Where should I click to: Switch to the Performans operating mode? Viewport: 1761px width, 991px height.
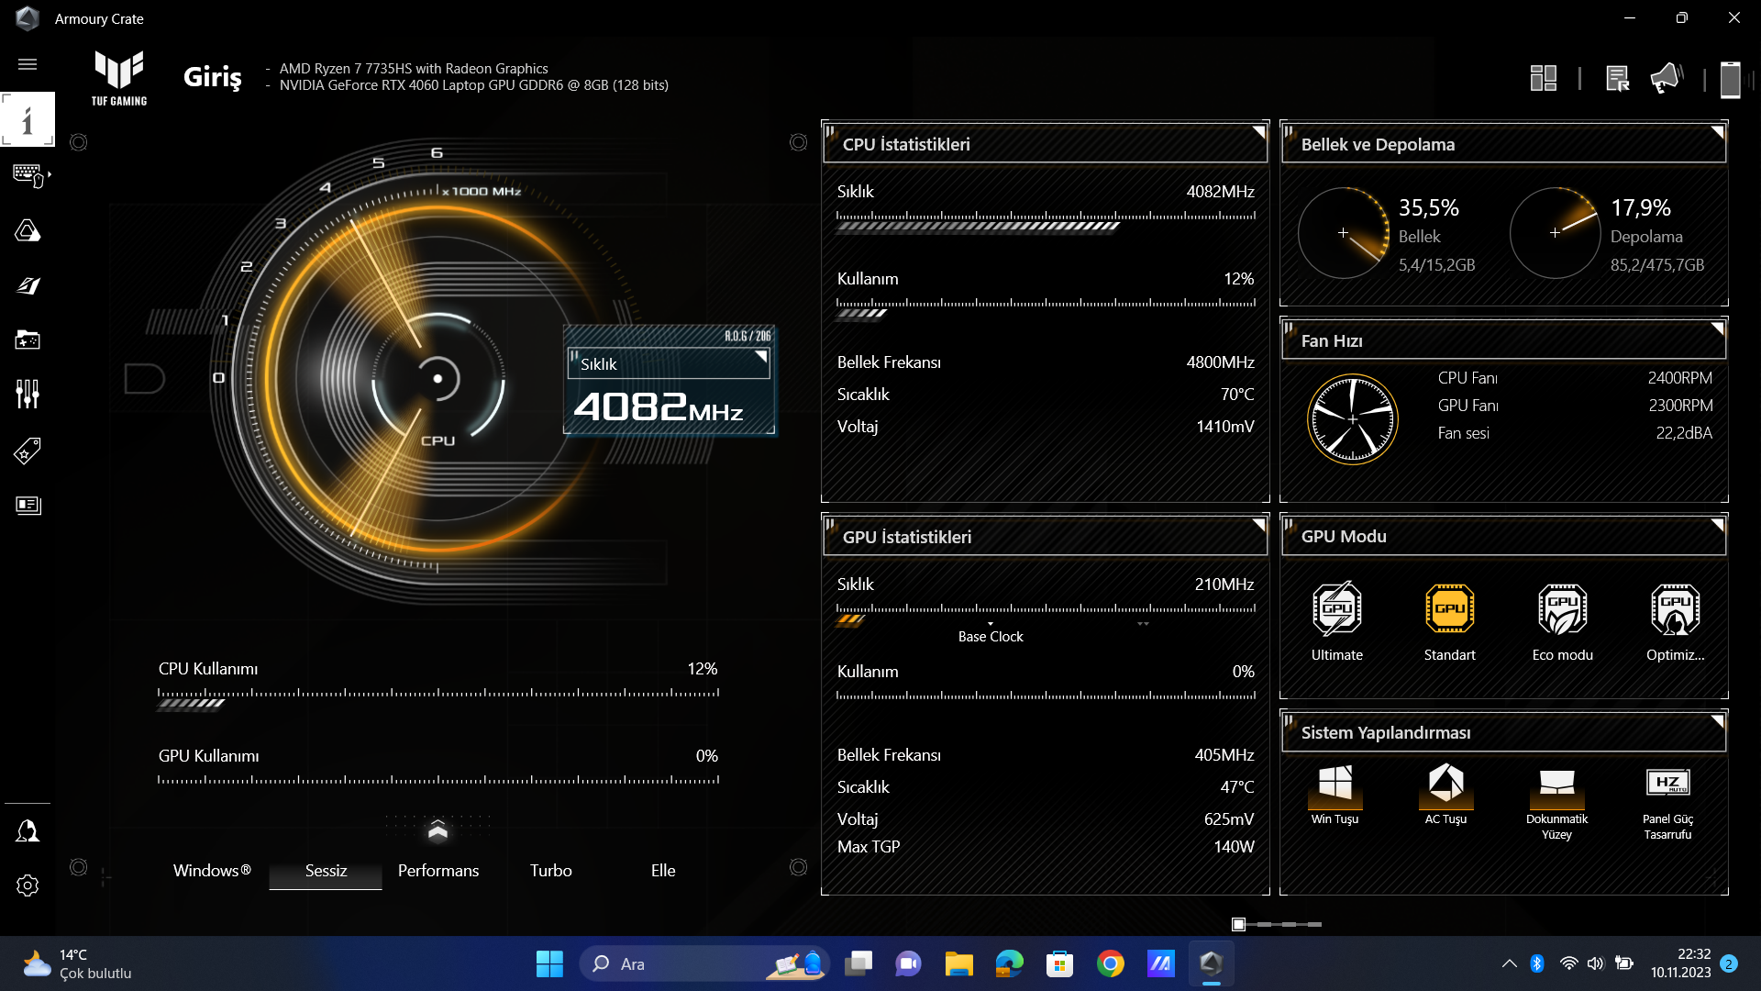pos(437,871)
